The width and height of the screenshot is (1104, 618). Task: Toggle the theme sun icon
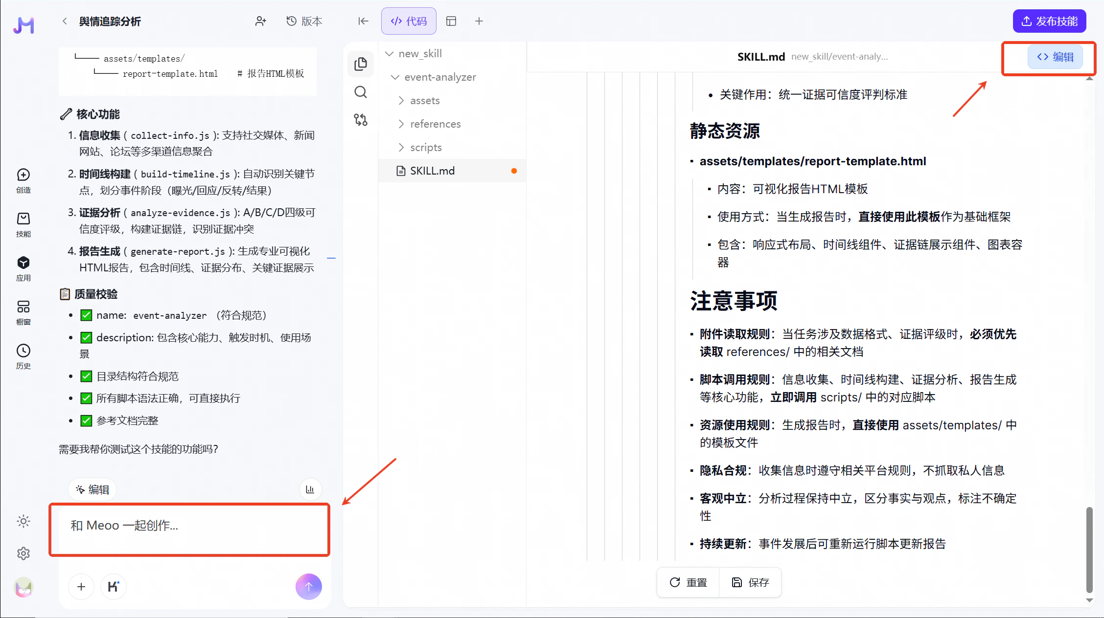(x=23, y=521)
